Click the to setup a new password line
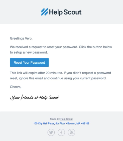Screen dimensions: 123x141 [x=29, y=52]
